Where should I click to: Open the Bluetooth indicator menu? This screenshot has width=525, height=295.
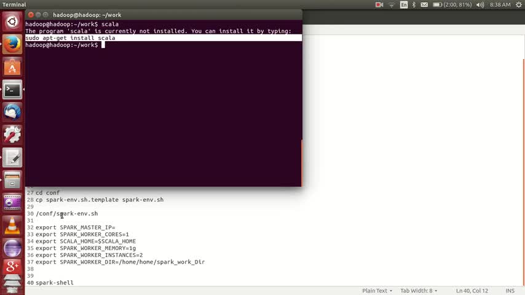[x=414, y=5]
